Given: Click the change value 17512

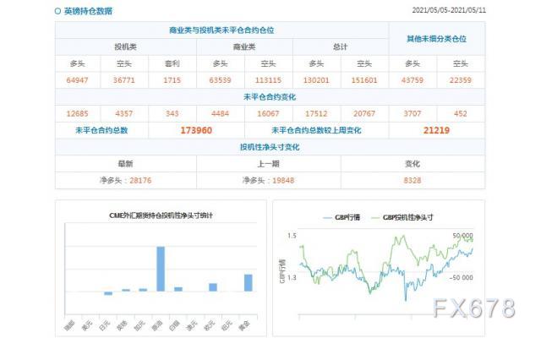Looking at the screenshot, I should coord(316,113).
